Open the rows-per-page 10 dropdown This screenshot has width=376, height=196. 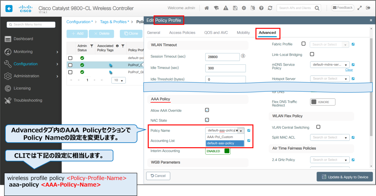coord(119,80)
